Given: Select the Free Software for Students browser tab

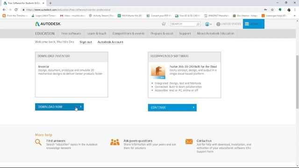Looking at the screenshot, I should (x=24, y=3).
